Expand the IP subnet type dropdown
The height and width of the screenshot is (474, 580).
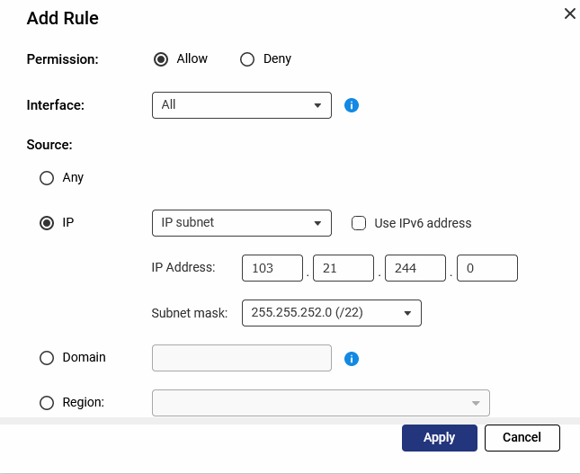[242, 223]
